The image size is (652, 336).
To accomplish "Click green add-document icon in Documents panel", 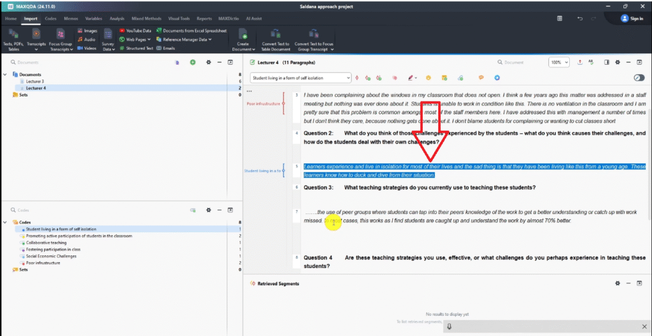I will pyautogui.click(x=192, y=62).
